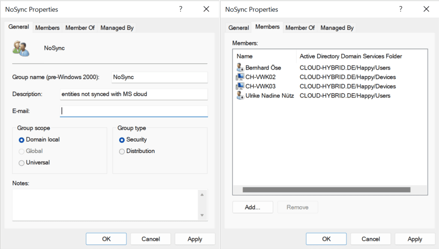
Task: Open the Managed By tab in right dialog
Action: point(337,28)
